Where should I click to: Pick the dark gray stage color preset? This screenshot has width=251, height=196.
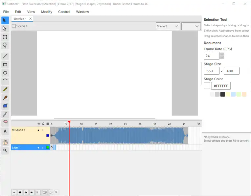(x=222, y=94)
